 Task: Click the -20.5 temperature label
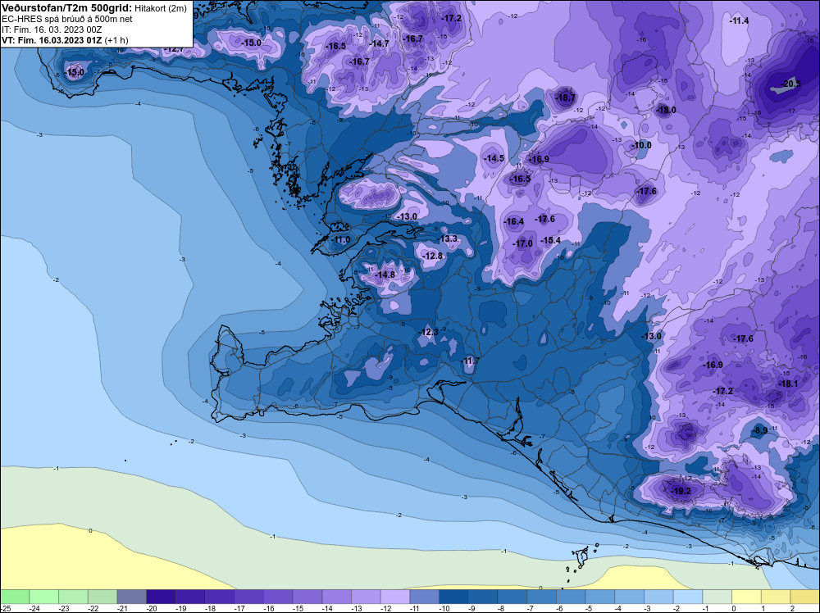tap(790, 84)
